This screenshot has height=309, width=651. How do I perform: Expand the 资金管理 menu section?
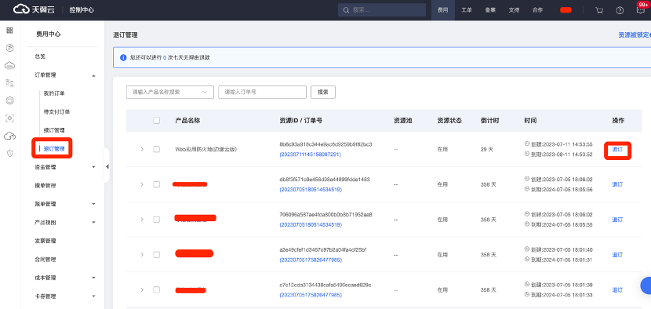[66, 167]
